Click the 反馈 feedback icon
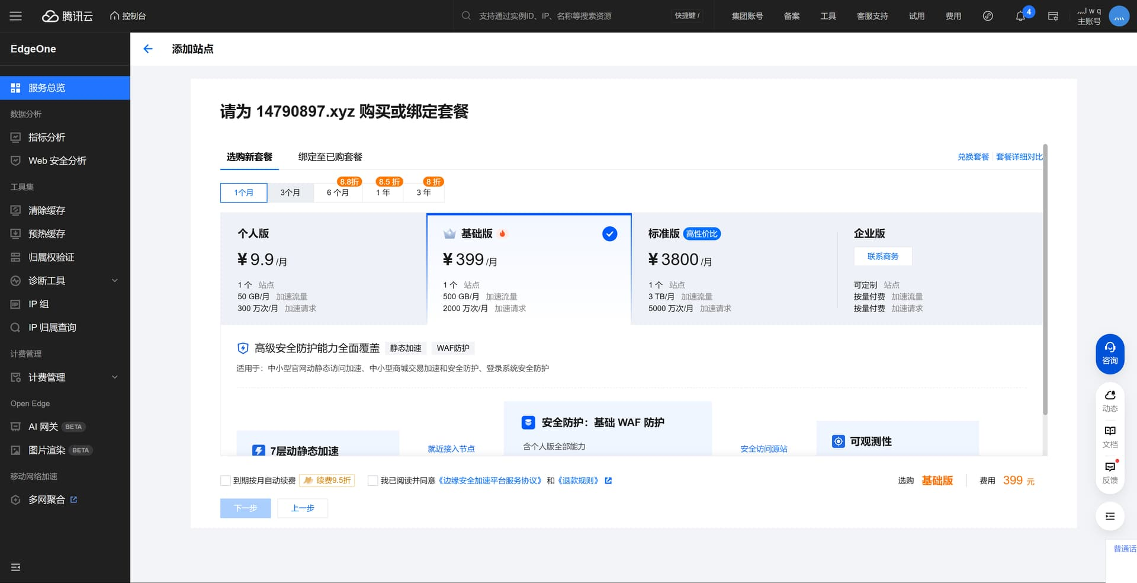Image resolution: width=1137 pixels, height=583 pixels. (x=1110, y=472)
